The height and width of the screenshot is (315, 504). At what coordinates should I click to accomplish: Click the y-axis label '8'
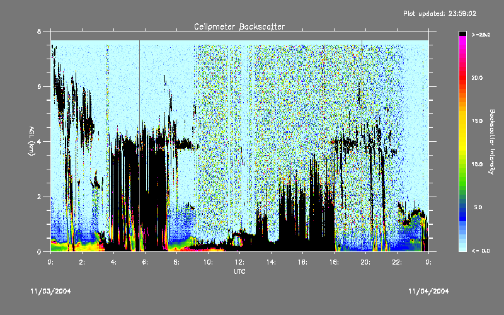click(x=39, y=31)
